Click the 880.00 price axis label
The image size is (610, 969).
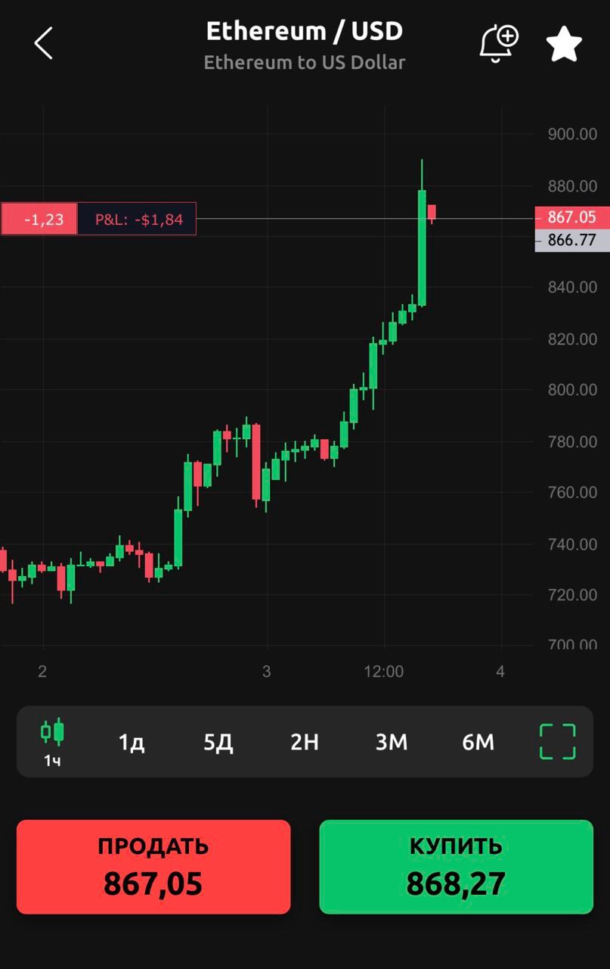point(572,186)
